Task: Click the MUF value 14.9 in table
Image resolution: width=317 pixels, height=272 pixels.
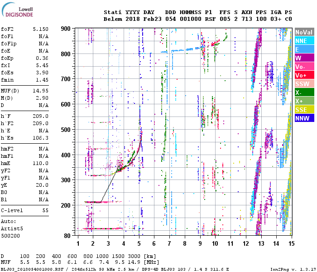Action: [x=134, y=262]
